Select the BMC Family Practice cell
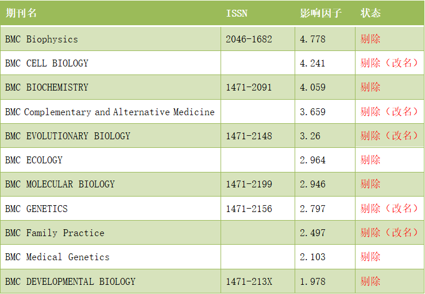 (55, 233)
